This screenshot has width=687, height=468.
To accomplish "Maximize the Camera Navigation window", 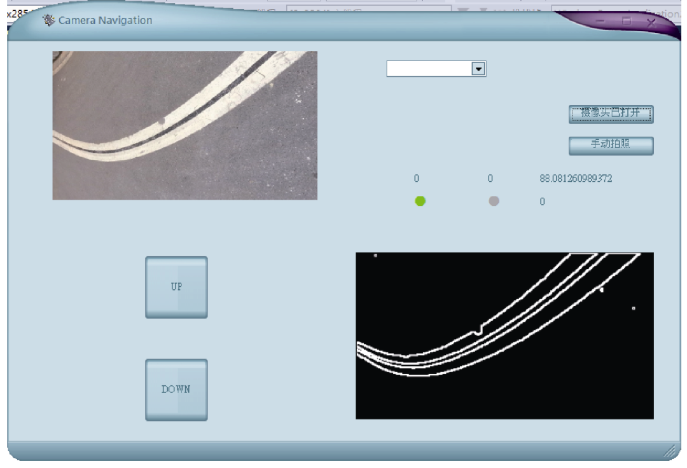I will click(x=627, y=20).
